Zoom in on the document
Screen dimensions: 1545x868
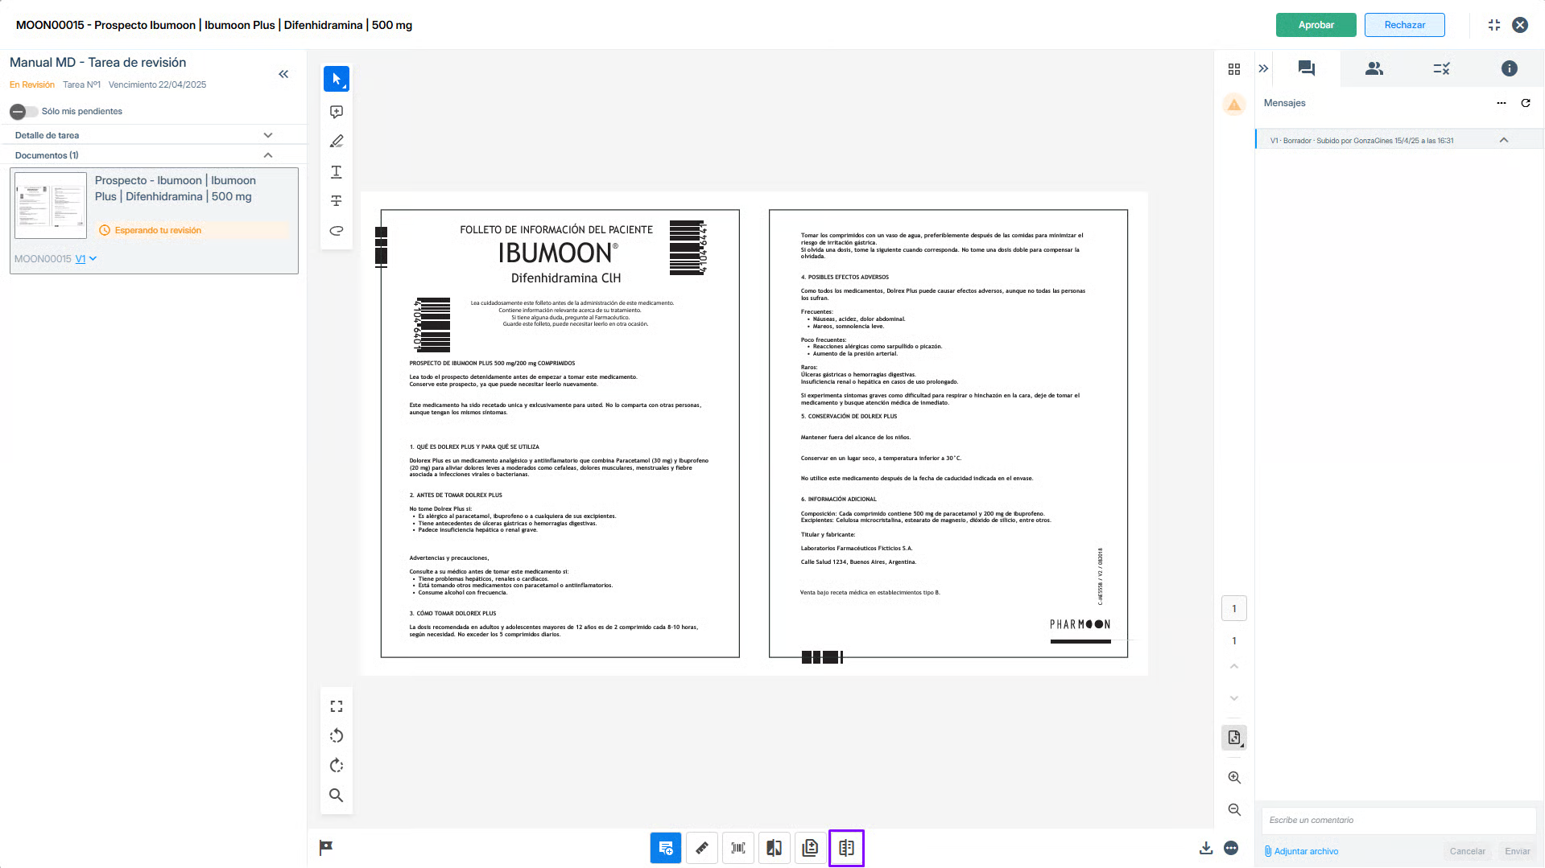tap(1233, 778)
